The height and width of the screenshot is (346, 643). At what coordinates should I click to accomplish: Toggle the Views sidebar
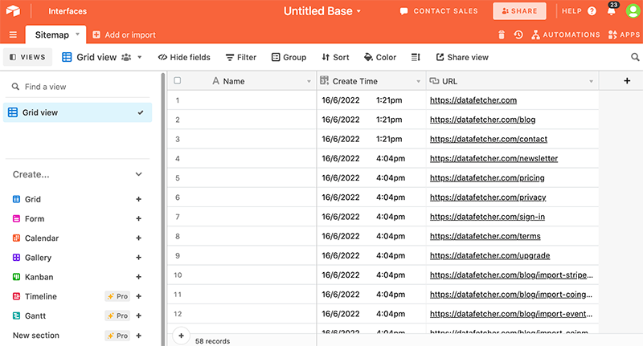coord(27,57)
